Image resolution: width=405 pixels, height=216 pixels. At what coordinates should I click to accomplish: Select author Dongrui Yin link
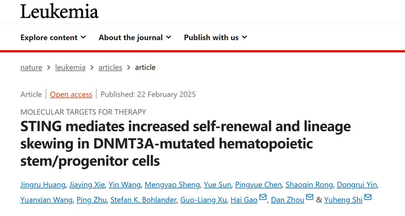pos(357,185)
